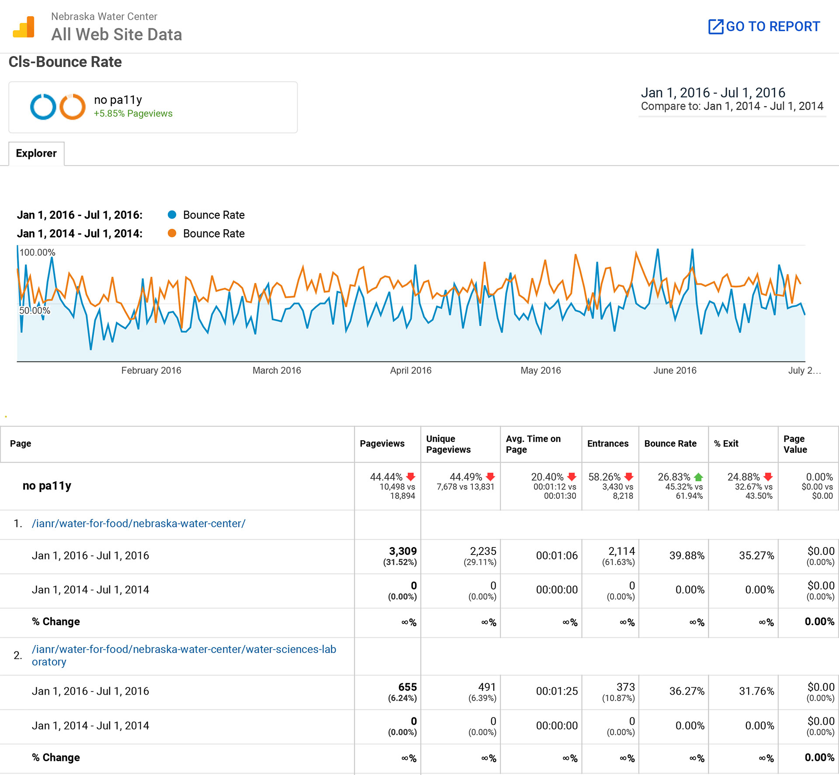The width and height of the screenshot is (839, 775).
Task: Click the 2,114 entrances value
Action: [x=622, y=551]
